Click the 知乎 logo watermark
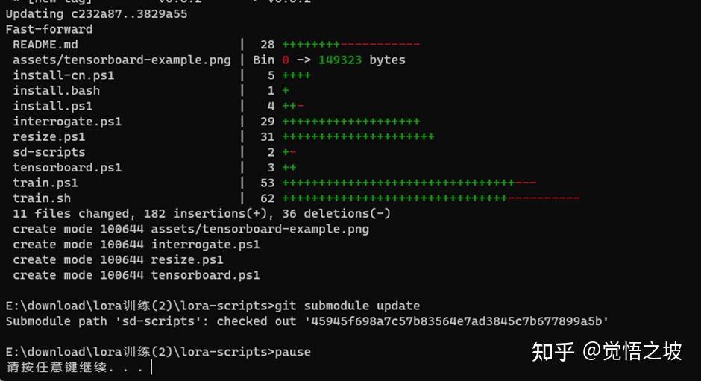Viewport: 701px width, 381px height. point(553,352)
